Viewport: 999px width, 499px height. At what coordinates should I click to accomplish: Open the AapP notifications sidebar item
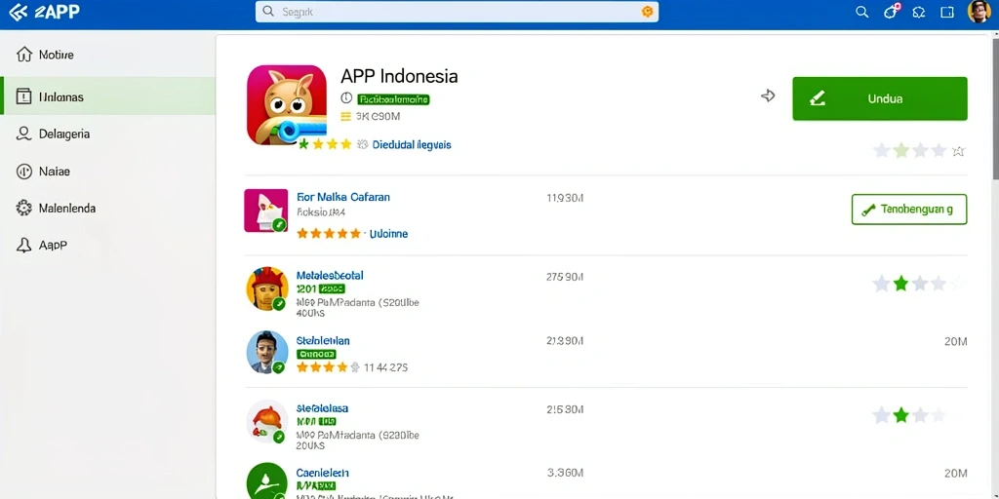tap(107, 245)
